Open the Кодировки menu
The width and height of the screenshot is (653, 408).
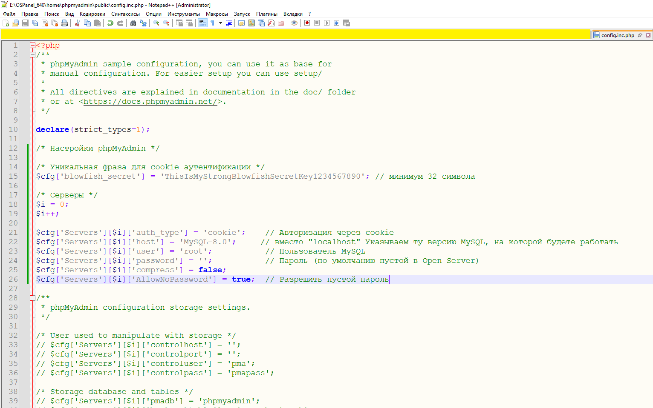[x=92, y=14]
